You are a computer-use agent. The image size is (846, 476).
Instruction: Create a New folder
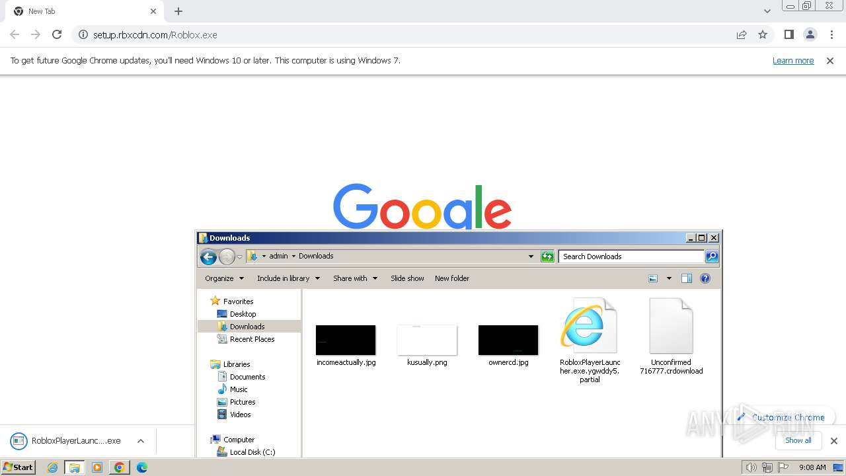tap(452, 278)
